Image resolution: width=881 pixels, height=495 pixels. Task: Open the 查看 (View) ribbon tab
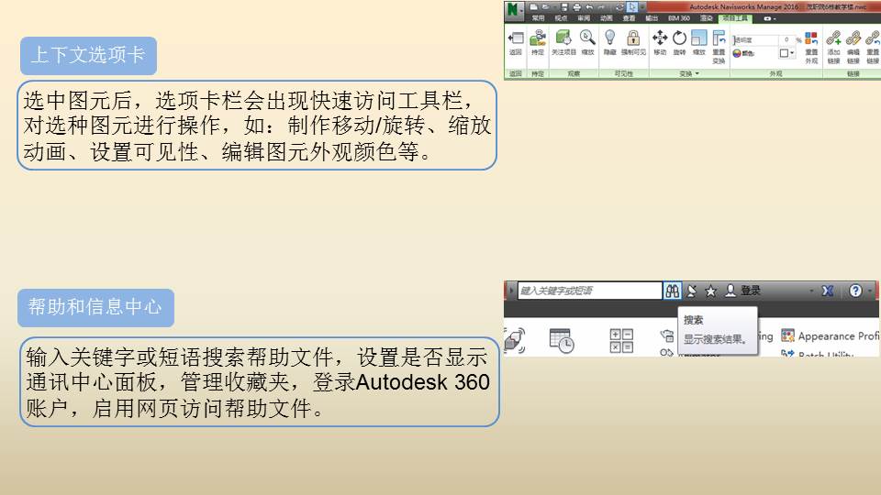tap(630, 18)
